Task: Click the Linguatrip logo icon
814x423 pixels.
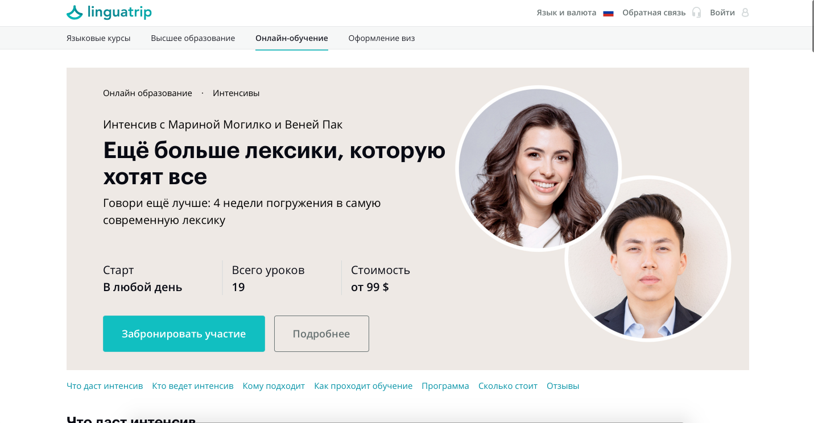Action: click(x=75, y=12)
